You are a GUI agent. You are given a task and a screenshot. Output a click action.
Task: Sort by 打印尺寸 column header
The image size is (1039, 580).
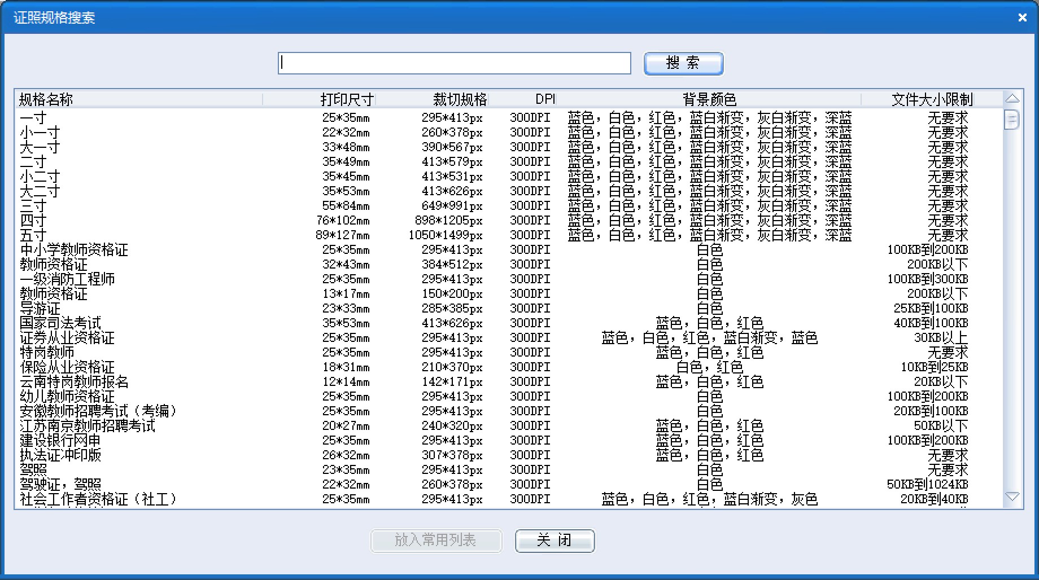(347, 100)
